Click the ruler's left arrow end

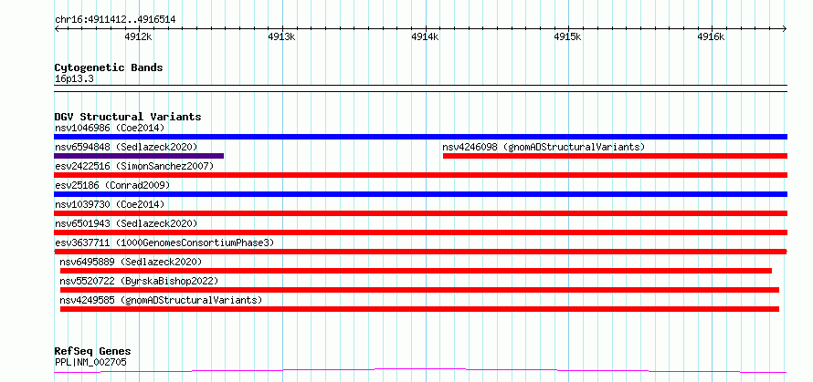(x=57, y=29)
